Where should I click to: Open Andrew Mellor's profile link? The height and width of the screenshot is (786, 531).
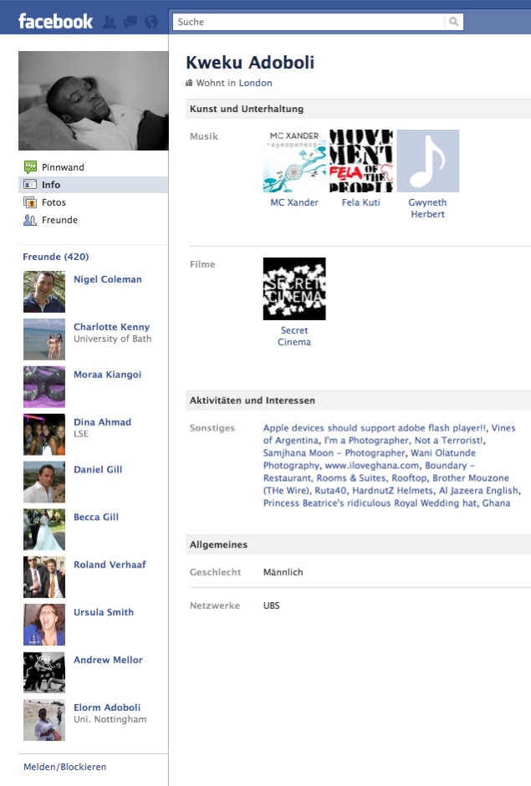[109, 660]
